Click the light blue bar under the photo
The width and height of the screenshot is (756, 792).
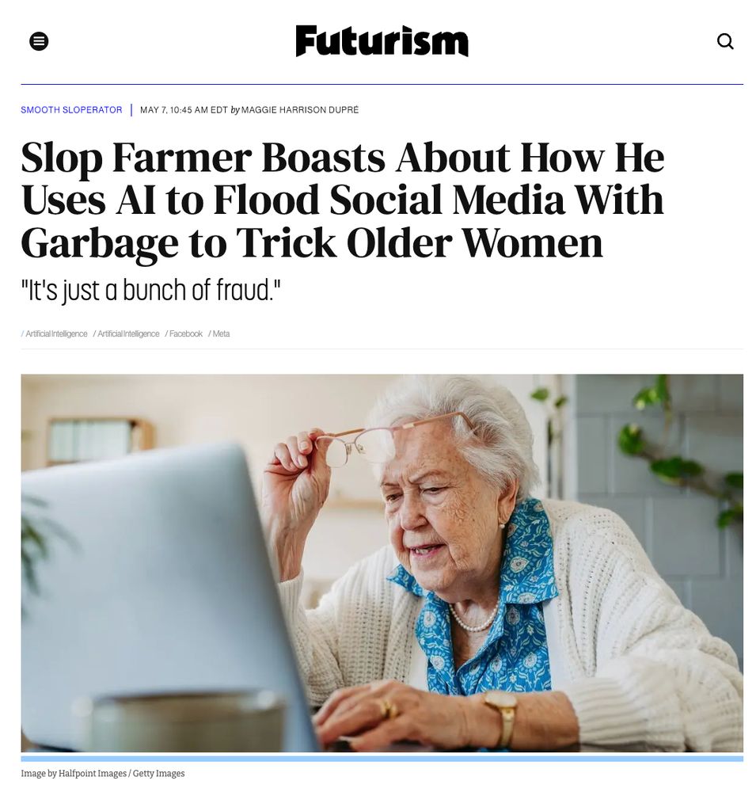coord(382,759)
